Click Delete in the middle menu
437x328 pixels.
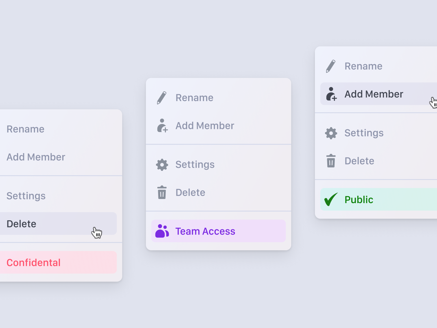[x=190, y=192]
